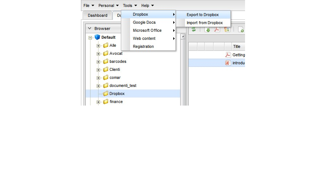Click the Title column header
This screenshot has width=326, height=183.
tap(238, 46)
